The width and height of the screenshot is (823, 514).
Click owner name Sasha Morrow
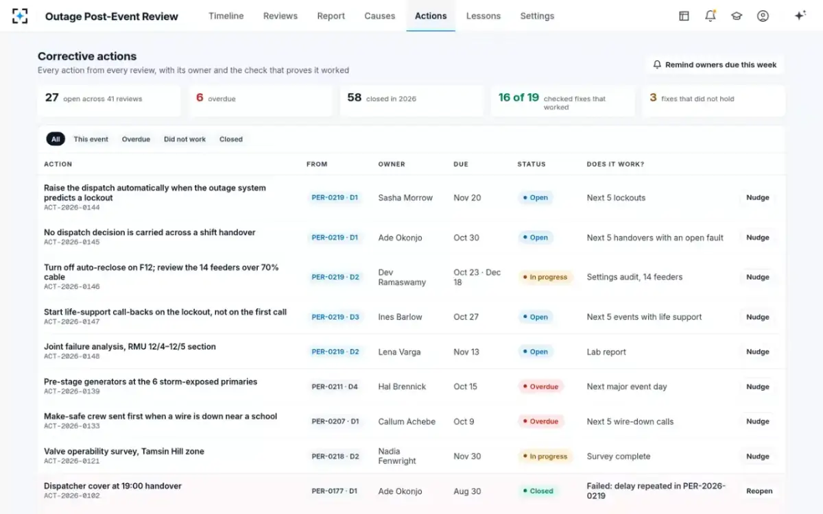405,197
